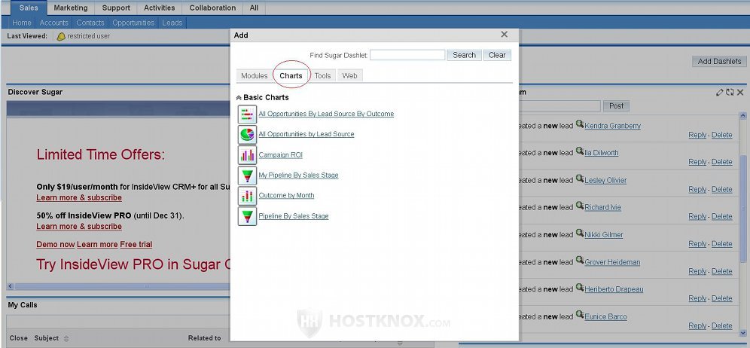The height and width of the screenshot is (348, 750).
Task: Open the Kendra Granberry lead link
Action: coord(613,126)
